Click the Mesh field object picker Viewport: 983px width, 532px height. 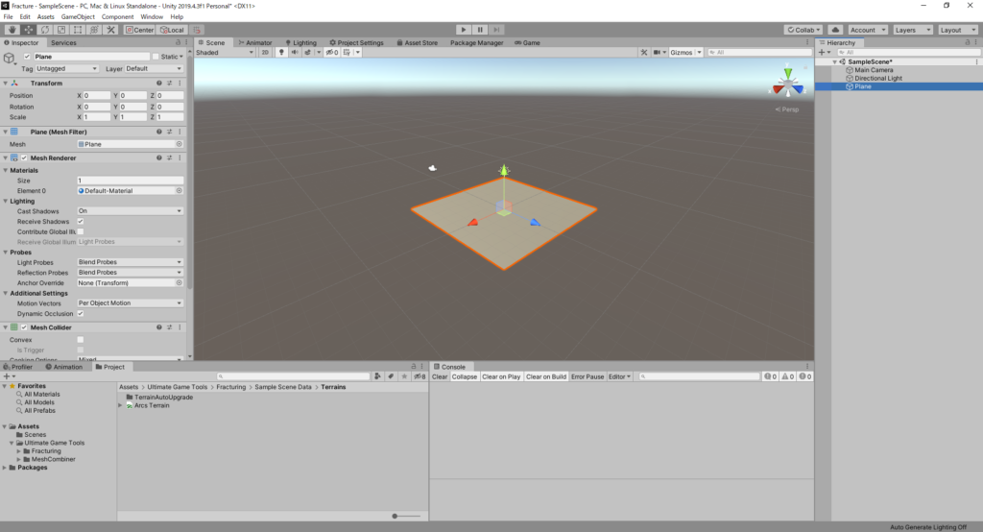pos(180,144)
